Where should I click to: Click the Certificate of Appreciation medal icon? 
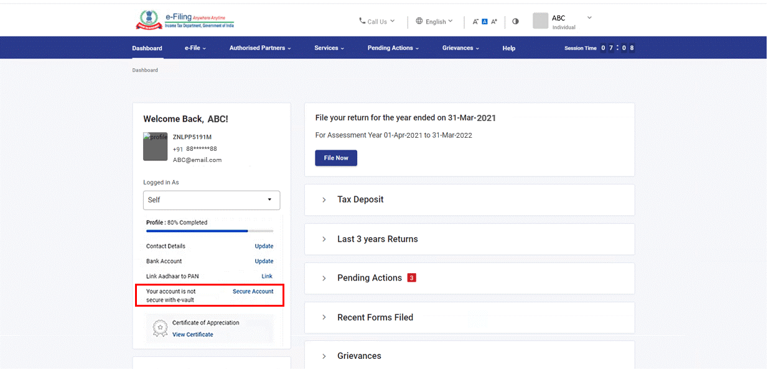(x=159, y=327)
